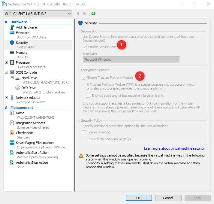Click the Smart Paging File Location icon
The width and height of the screenshot is (214, 204).
tap(12, 143)
